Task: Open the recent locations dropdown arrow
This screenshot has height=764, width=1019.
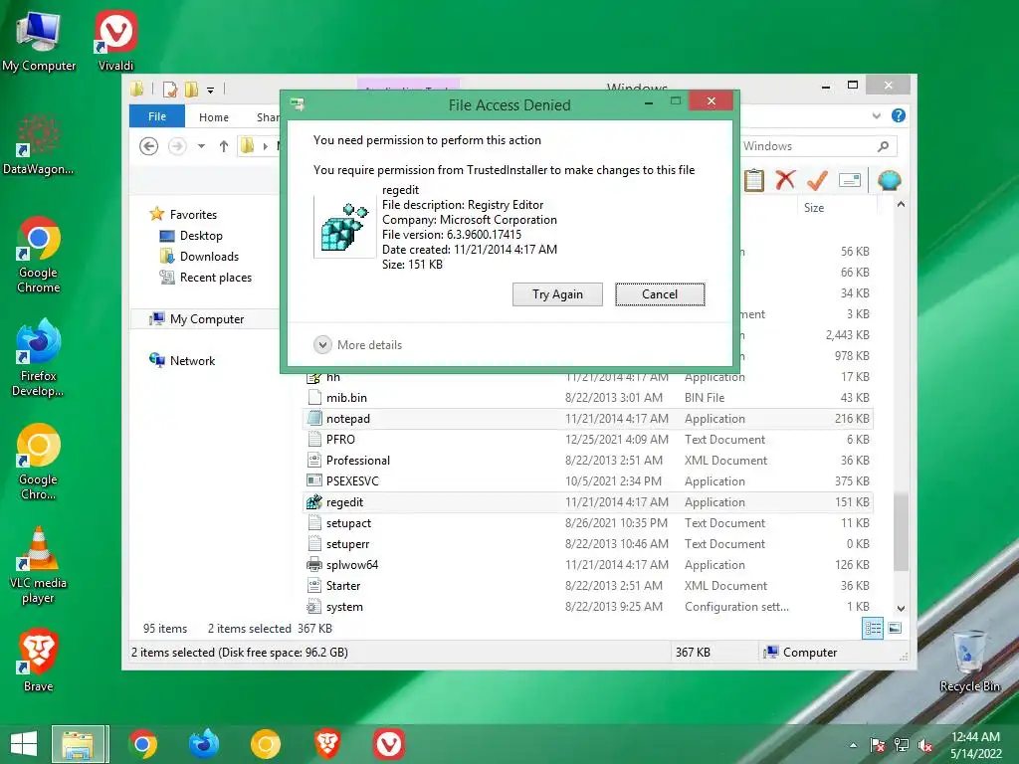Action: click(201, 146)
